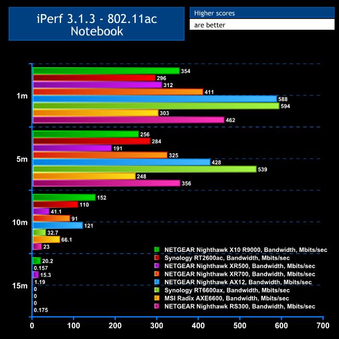Select the NETGEAR Nighthawk RS300 legend label

point(240,306)
